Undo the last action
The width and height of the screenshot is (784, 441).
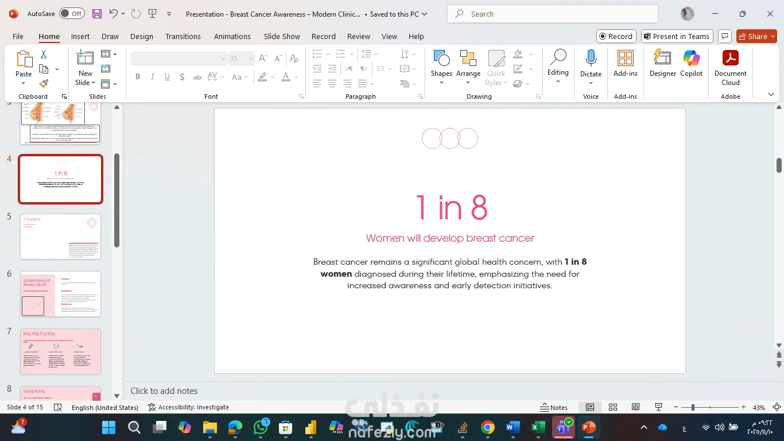(114, 14)
